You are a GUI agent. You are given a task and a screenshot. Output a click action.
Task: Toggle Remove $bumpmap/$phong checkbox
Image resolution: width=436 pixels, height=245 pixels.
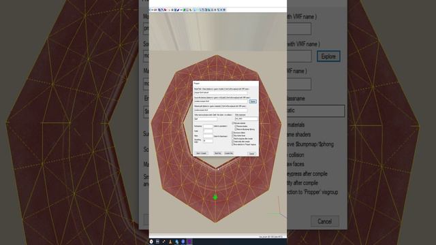tap(236, 129)
